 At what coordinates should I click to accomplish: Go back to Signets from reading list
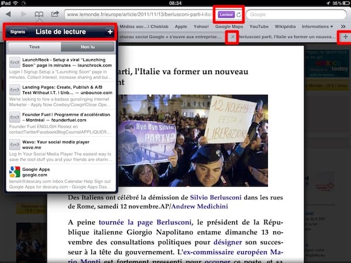18,32
